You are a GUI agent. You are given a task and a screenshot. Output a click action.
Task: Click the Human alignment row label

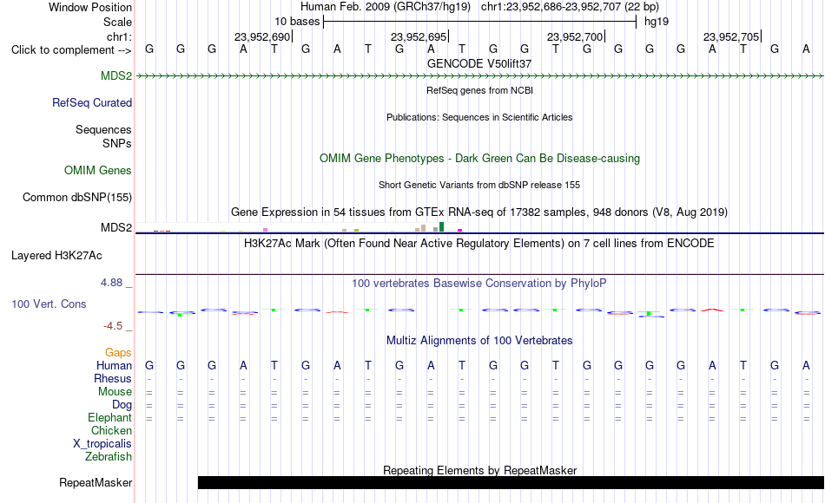point(114,365)
